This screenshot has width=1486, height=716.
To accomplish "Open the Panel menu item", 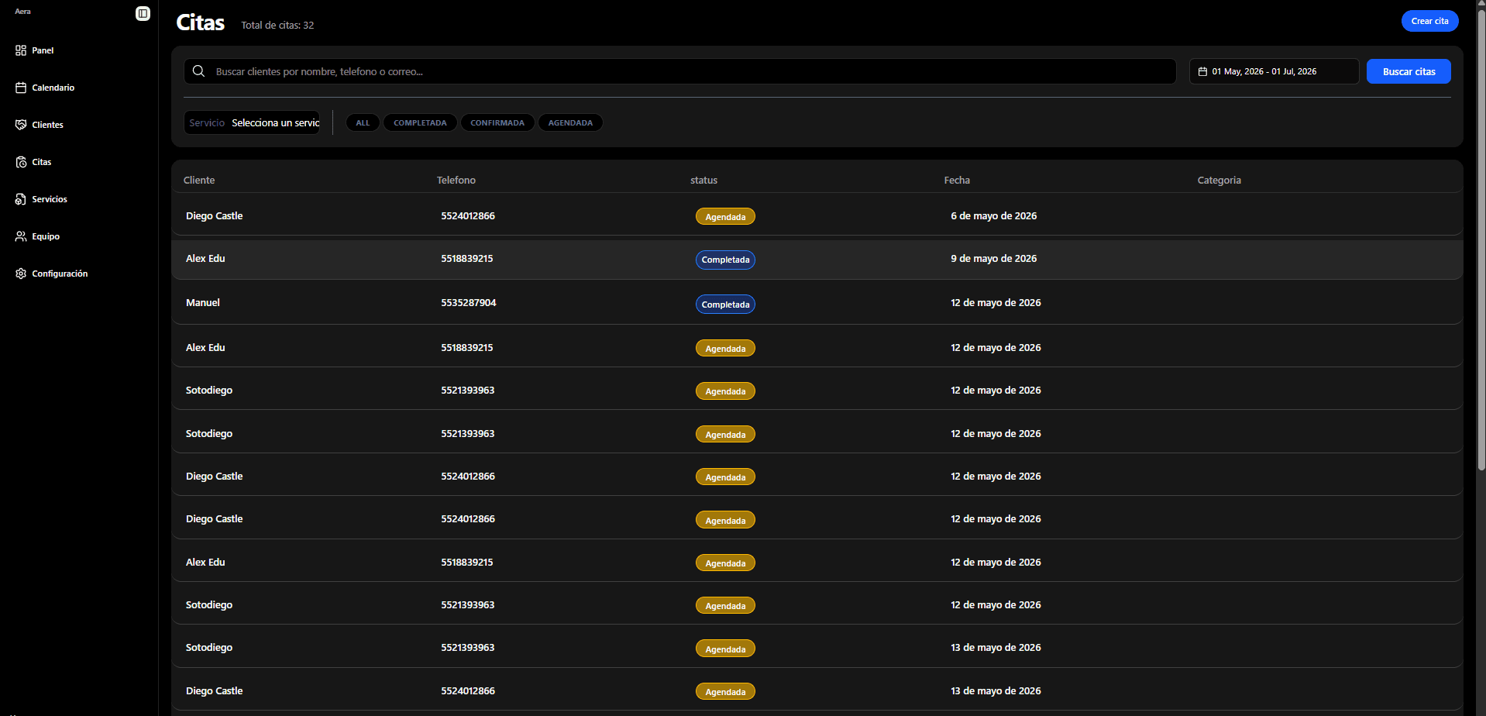I will (x=43, y=50).
